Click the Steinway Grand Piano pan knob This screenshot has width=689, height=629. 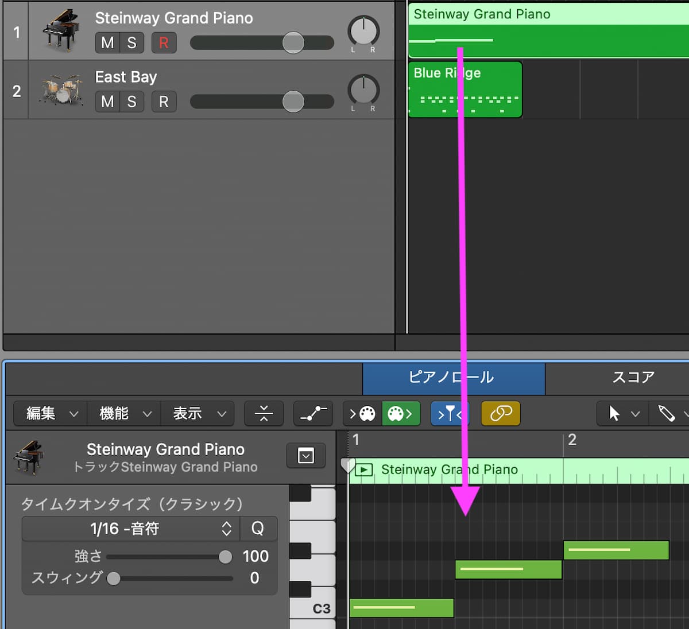(x=363, y=31)
